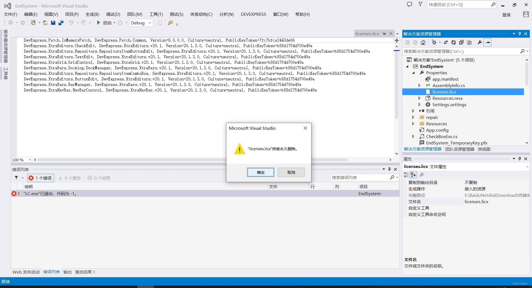Click the Open File folder icon

45,23
